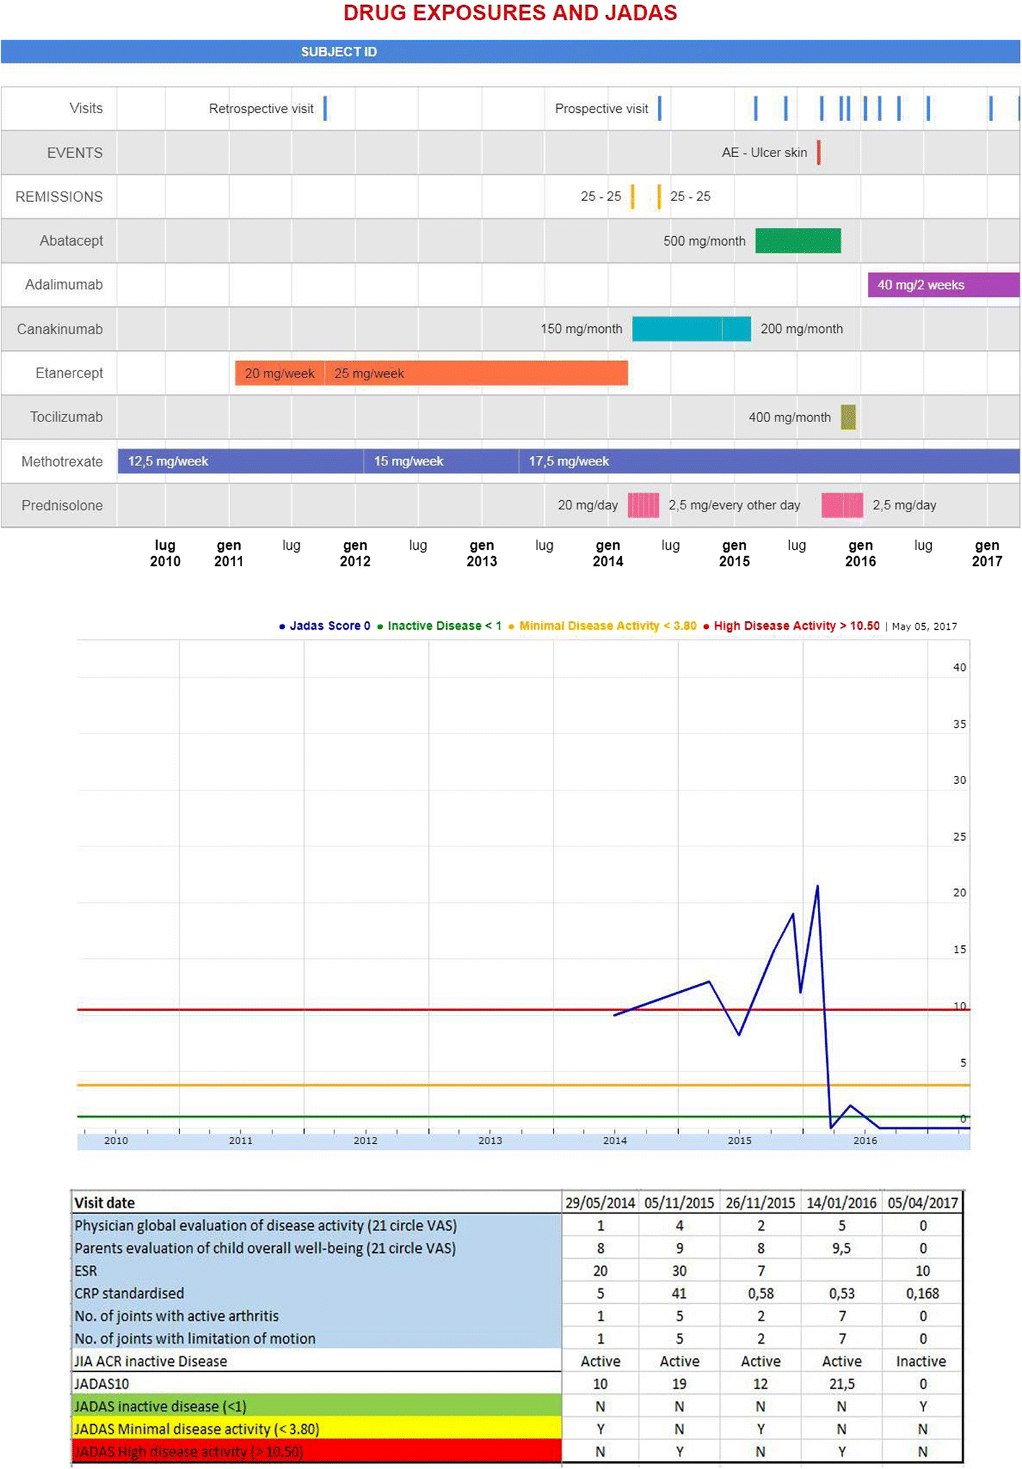Click the Canakinumab row label
This screenshot has width=1022, height=1469.
click(x=60, y=329)
